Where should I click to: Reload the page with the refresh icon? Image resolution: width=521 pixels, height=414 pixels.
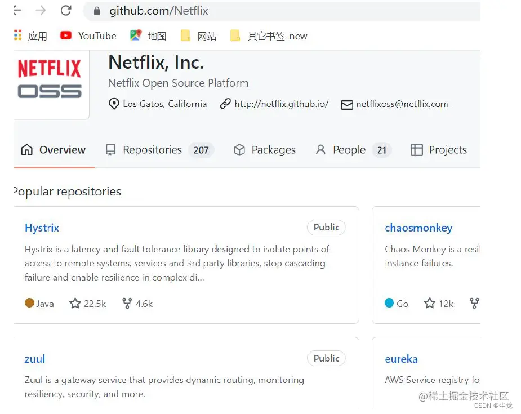66,11
